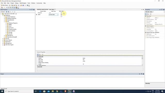The width and height of the screenshot is (165, 93).
Task: Click the New Query toolbar button
Action: coord(4,5)
